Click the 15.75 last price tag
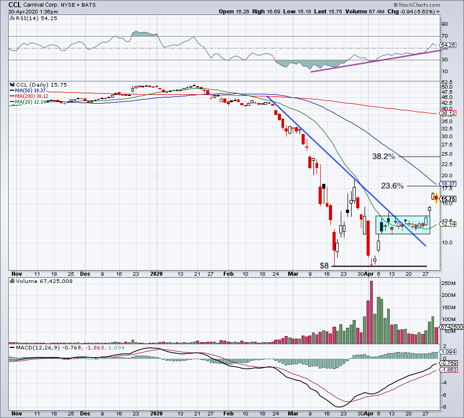Viewport: 464px width, 418px height. [x=448, y=199]
